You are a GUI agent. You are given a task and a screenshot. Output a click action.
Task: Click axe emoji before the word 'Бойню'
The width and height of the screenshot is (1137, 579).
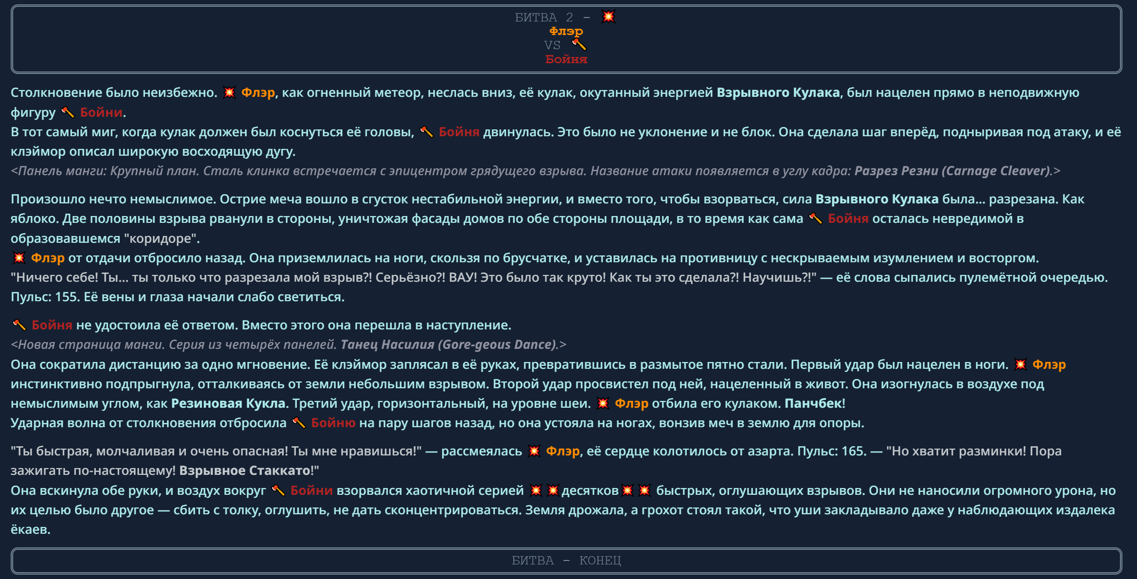299,423
